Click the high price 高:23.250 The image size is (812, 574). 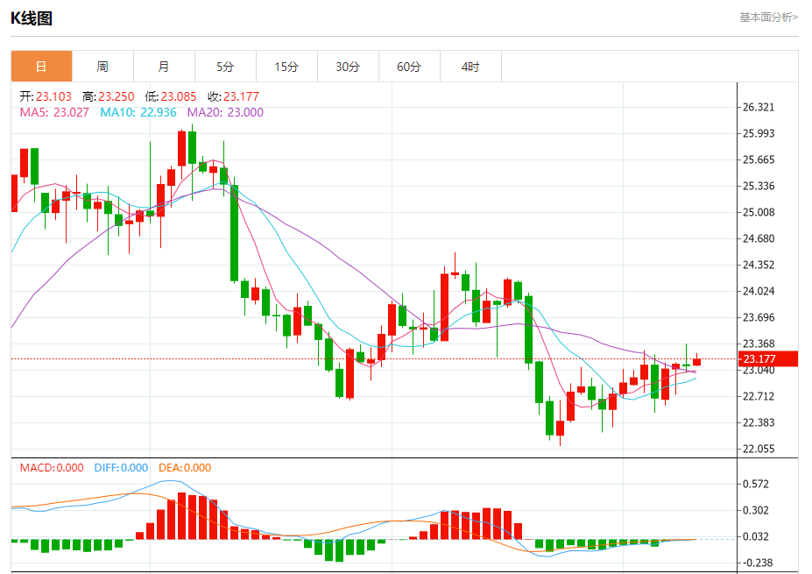109,96
